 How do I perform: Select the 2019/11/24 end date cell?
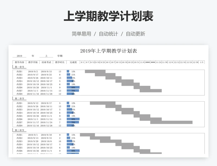click(46, 122)
